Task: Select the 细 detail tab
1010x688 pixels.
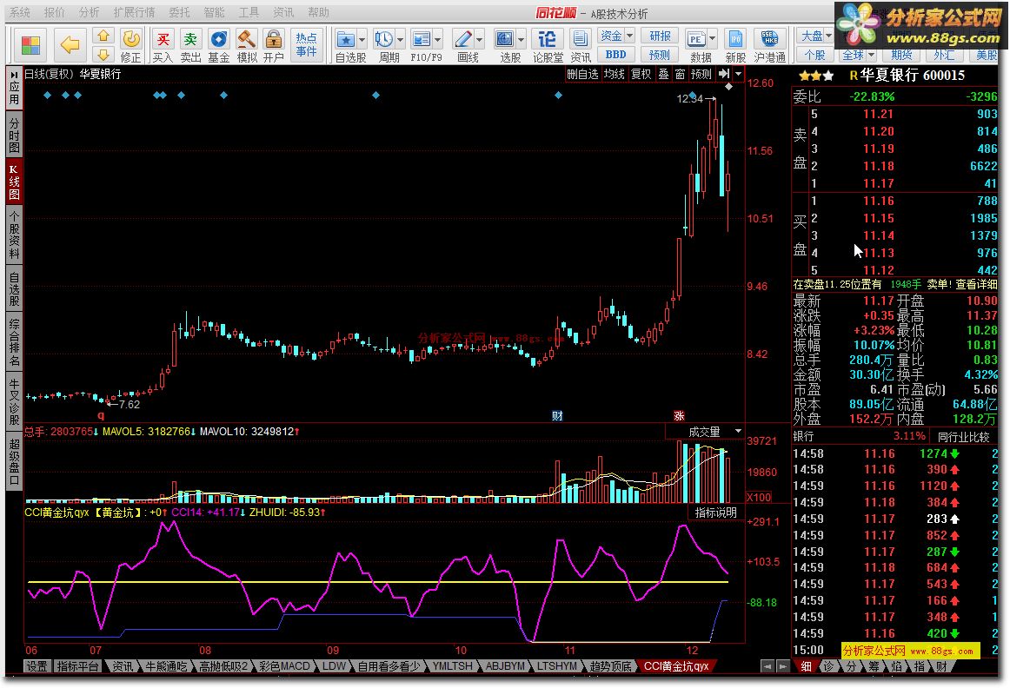Action: [x=807, y=666]
